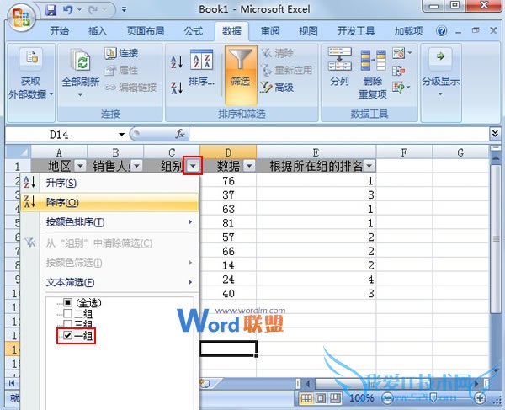Open 文本筛选(F) submenu
The image size is (505, 410).
[x=109, y=282]
